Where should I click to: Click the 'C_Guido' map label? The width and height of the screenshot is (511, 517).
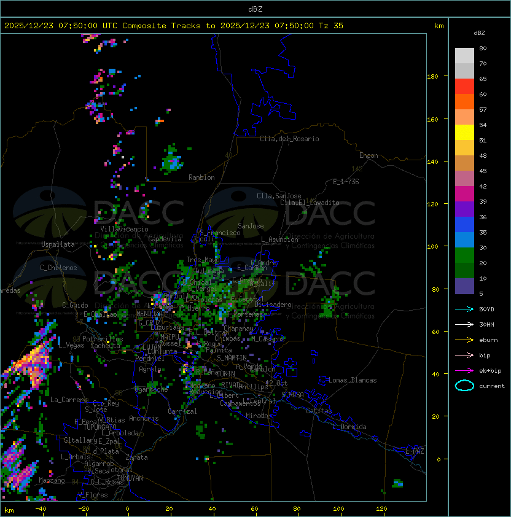click(x=75, y=305)
